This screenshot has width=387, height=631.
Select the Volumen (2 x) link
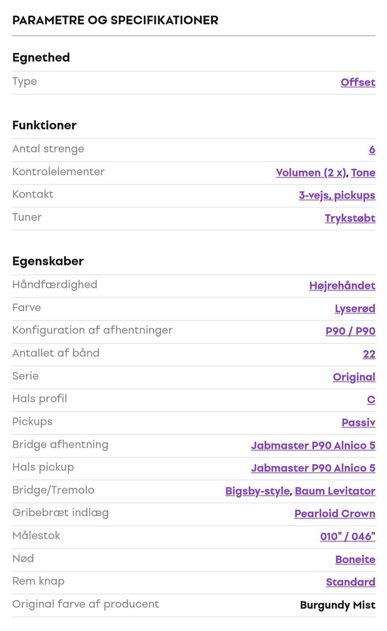pyautogui.click(x=311, y=173)
